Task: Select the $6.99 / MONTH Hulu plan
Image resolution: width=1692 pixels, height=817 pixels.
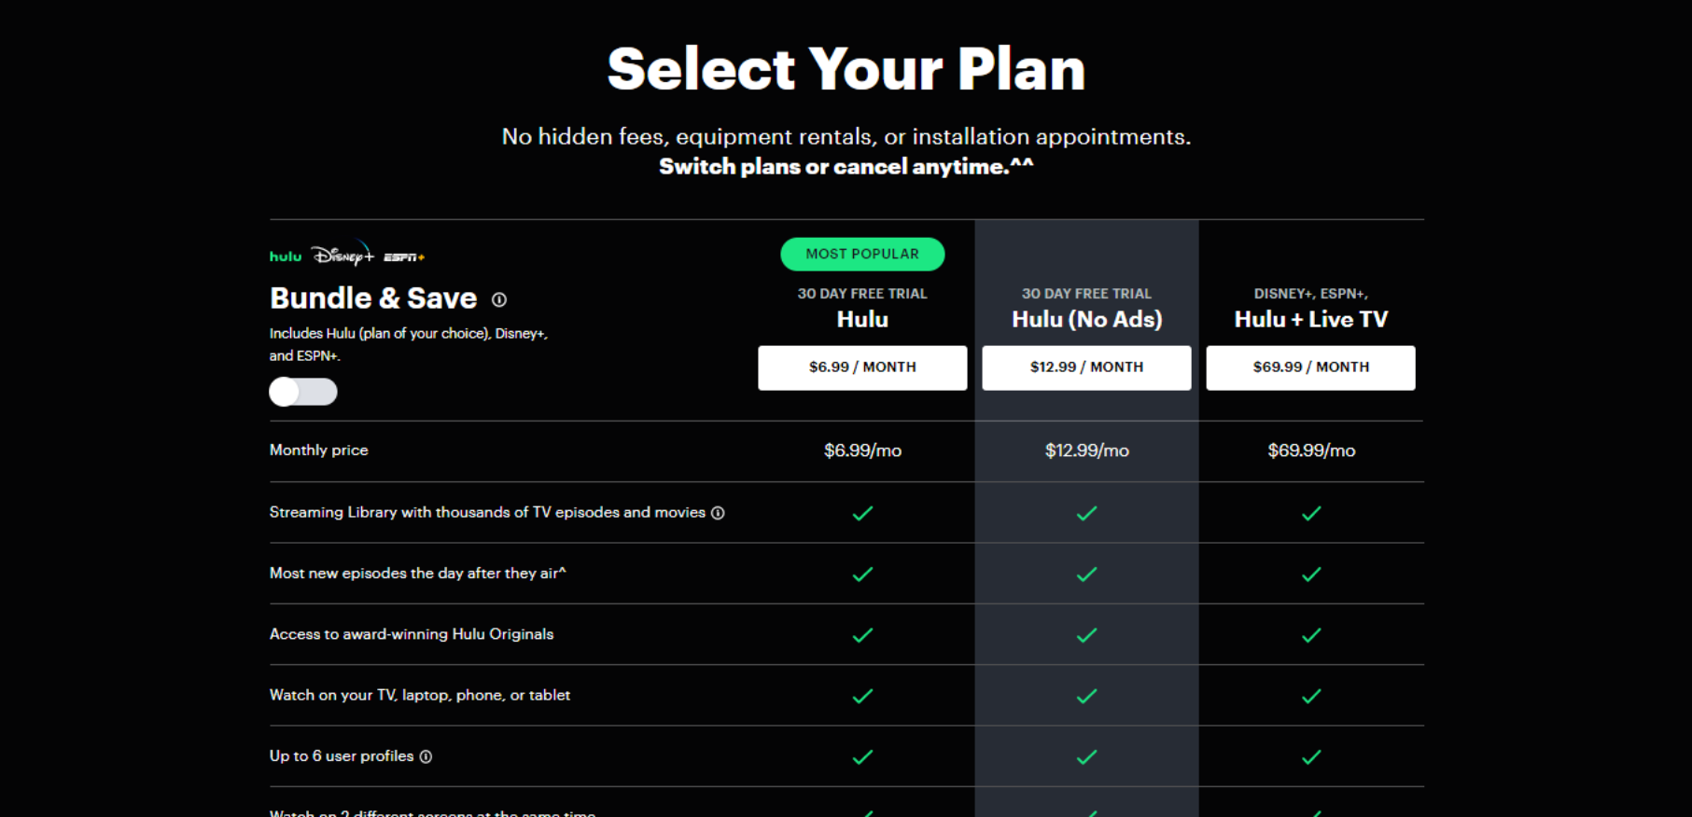Action: [862, 367]
